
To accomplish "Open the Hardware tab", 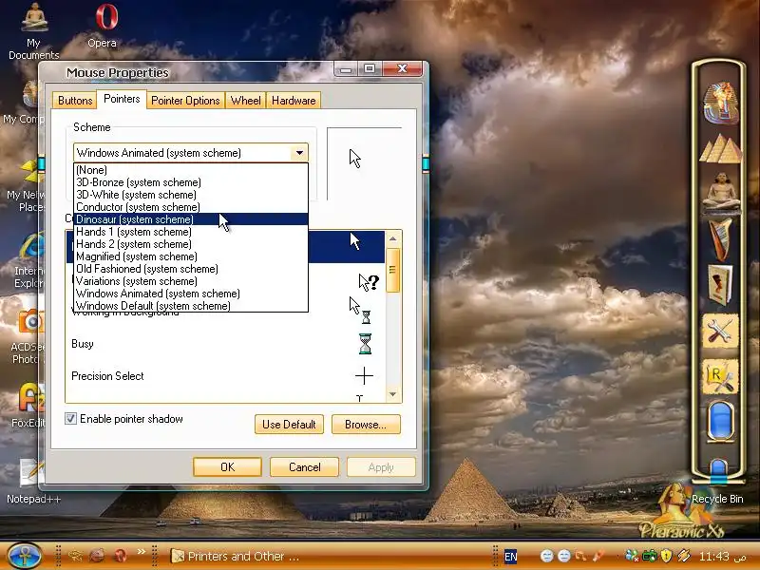I will click(x=294, y=101).
